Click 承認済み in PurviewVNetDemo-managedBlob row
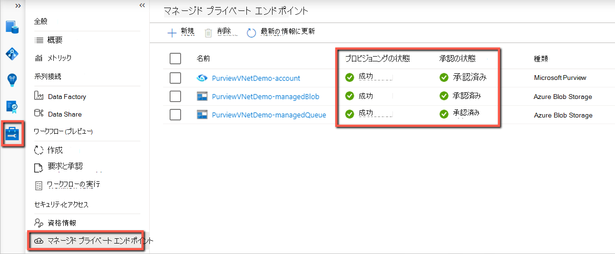The height and width of the screenshot is (254, 615). [x=467, y=96]
